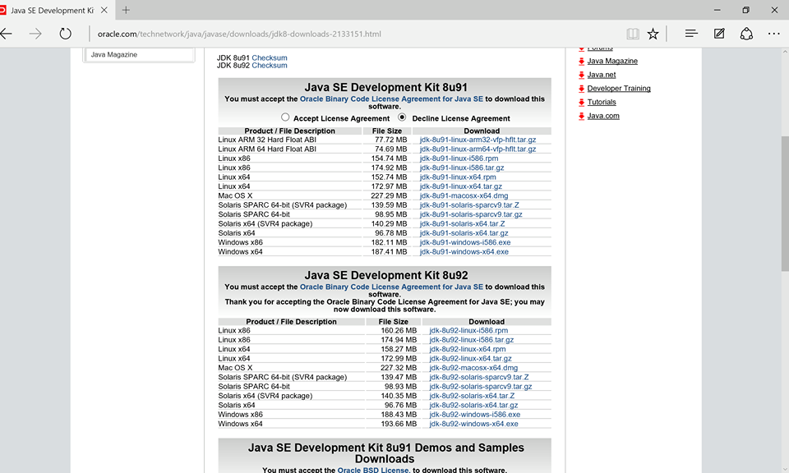Open the Tutorials sidebar link
This screenshot has width=789, height=473.
(x=602, y=102)
